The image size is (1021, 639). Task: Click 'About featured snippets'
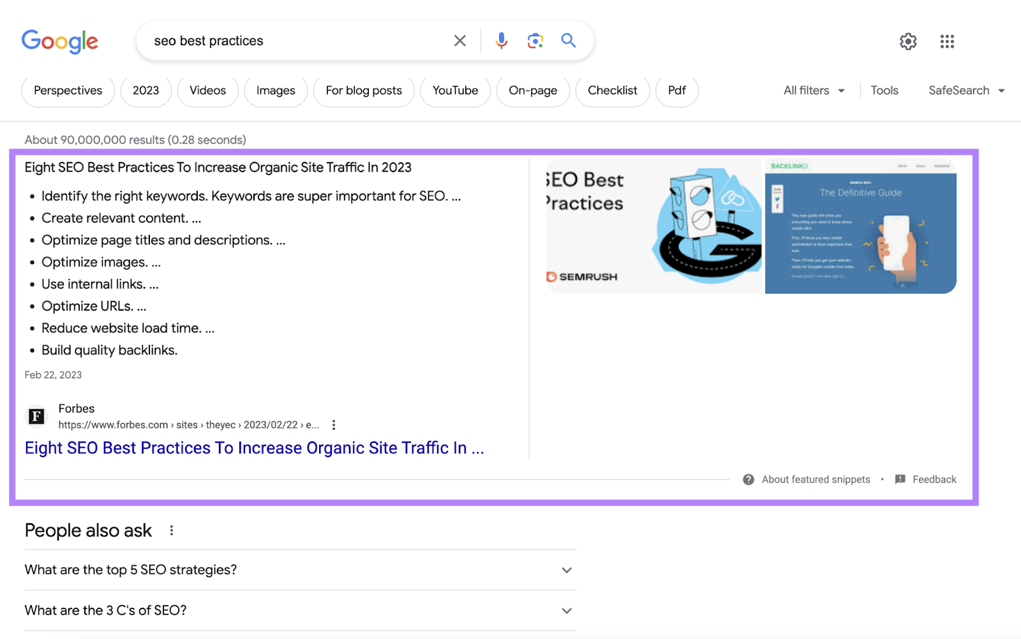click(816, 479)
